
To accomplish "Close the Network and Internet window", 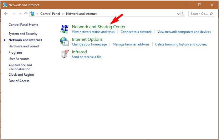I will click(212, 5).
